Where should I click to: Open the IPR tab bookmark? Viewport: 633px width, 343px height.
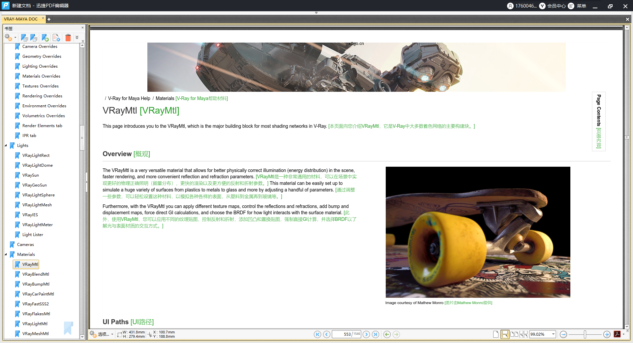(29, 136)
